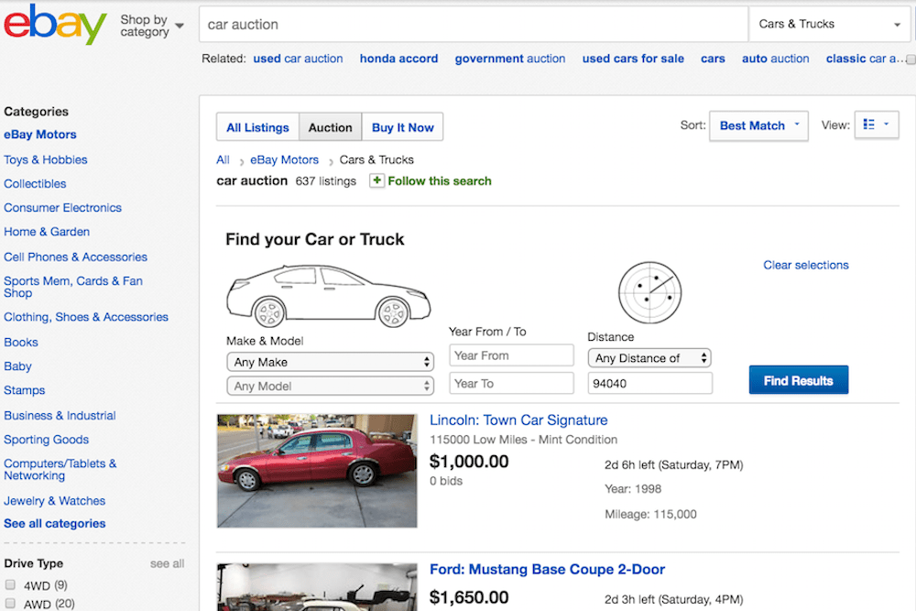Viewport: 916px width, 611px height.
Task: Open the Toys & Hobbies category
Action: [46, 160]
